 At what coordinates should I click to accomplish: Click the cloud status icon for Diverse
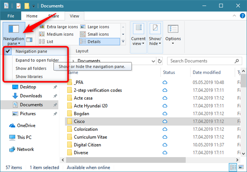point(165,153)
